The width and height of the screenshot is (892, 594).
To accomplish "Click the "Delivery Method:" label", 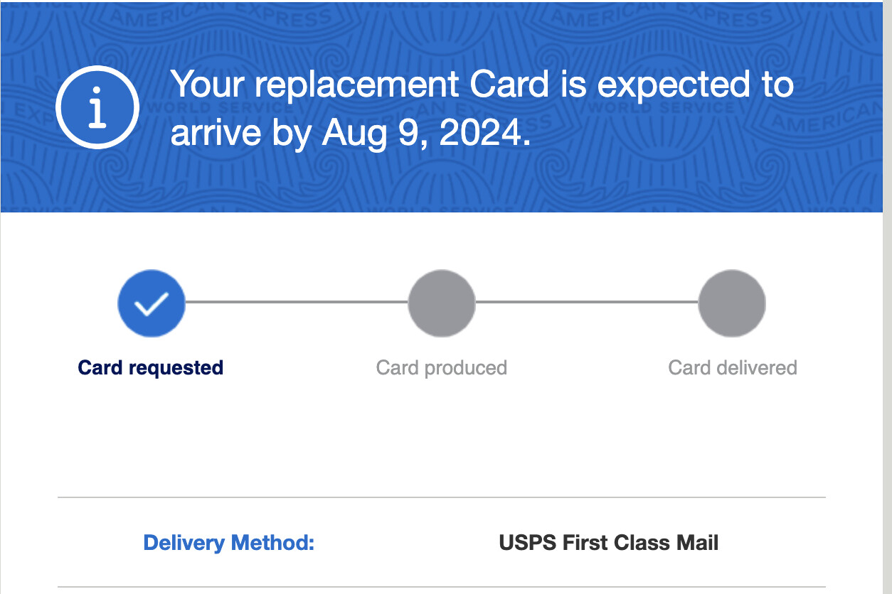I will (x=228, y=543).
